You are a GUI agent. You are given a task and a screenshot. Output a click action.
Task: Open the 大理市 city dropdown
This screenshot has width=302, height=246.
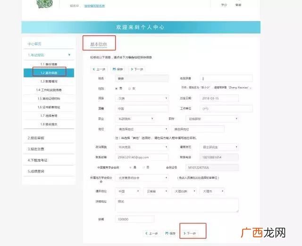pos(212,191)
